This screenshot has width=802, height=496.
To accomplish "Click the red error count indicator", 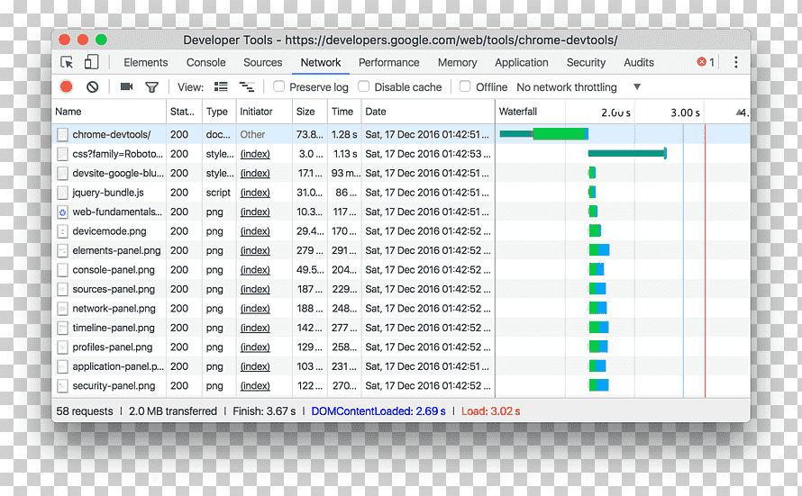I will pos(706,62).
